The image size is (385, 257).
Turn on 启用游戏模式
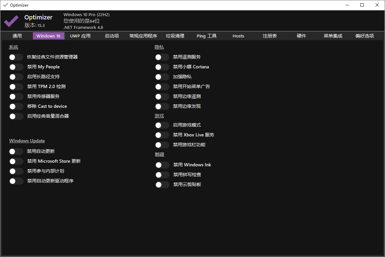pyautogui.click(x=162, y=125)
